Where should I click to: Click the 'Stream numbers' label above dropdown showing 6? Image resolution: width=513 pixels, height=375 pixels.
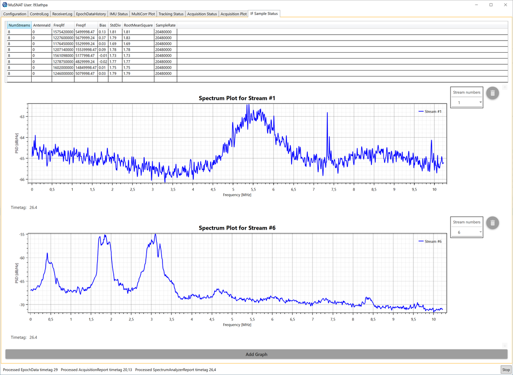click(x=467, y=222)
